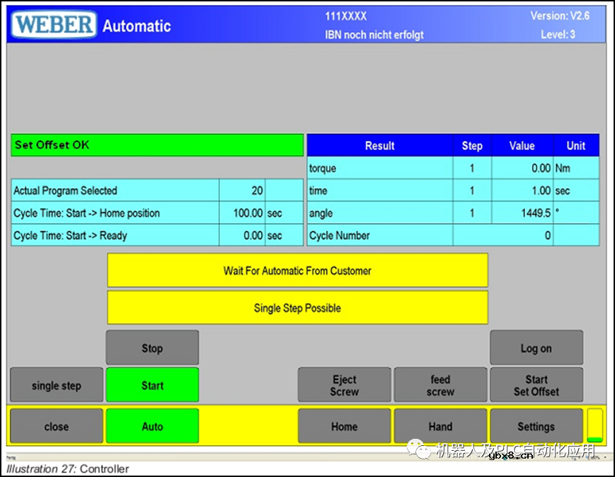Click the Set Offset OK status bar
615x477 pixels.
tap(157, 145)
